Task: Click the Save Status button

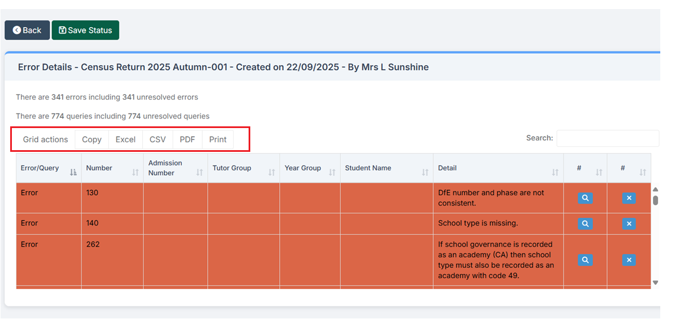Action: pos(86,30)
